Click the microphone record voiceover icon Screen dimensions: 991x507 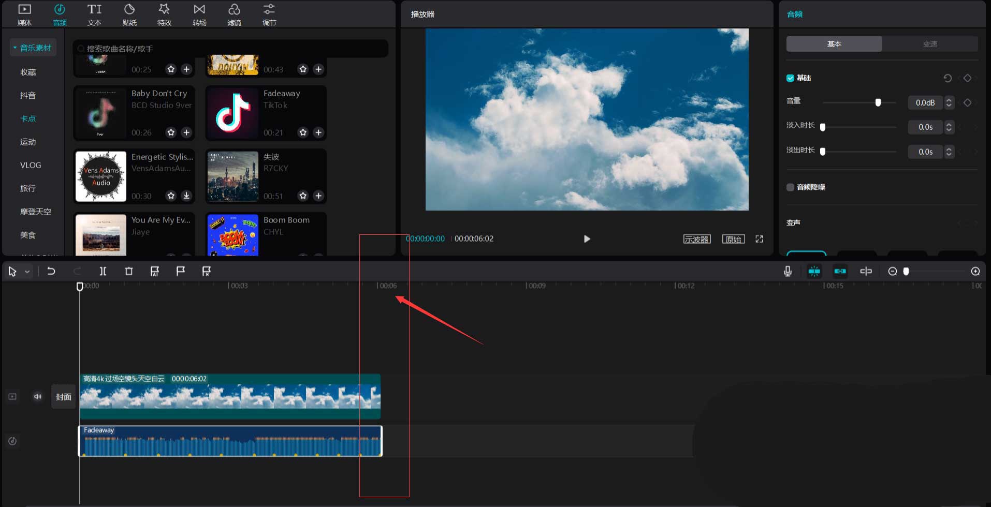click(x=788, y=271)
